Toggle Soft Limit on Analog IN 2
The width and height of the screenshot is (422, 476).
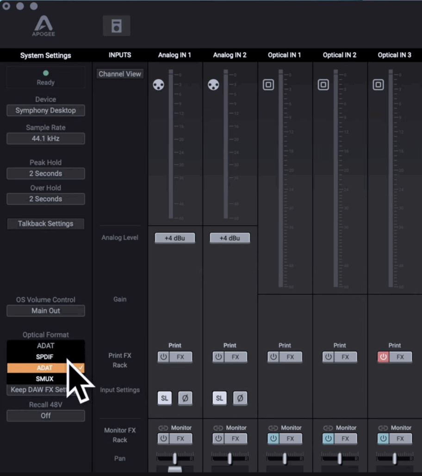pyautogui.click(x=219, y=398)
